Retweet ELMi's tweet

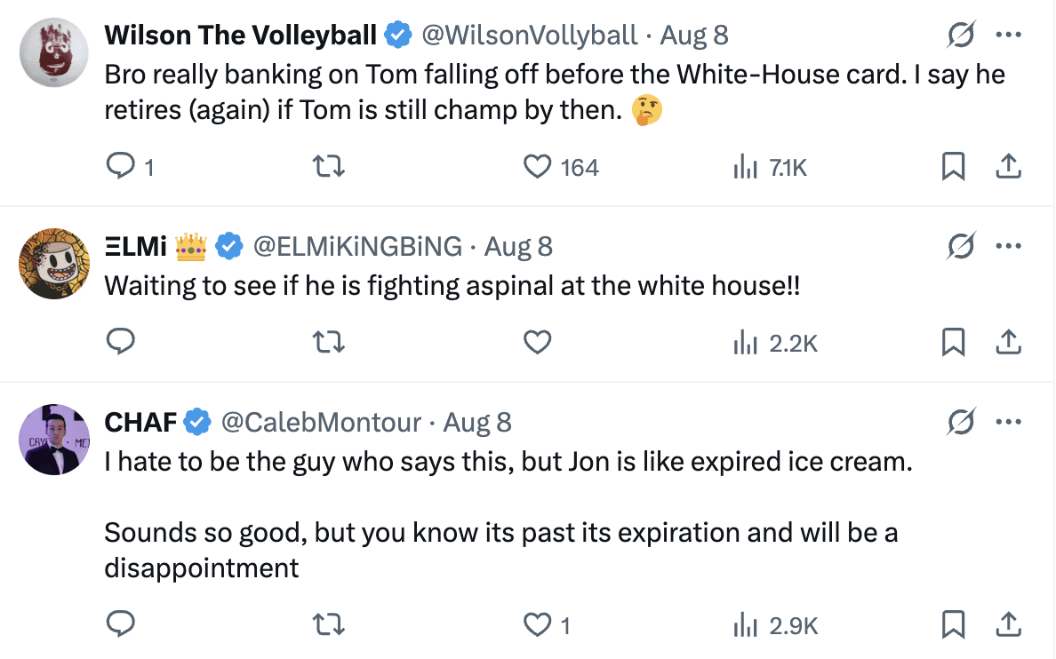[330, 342]
